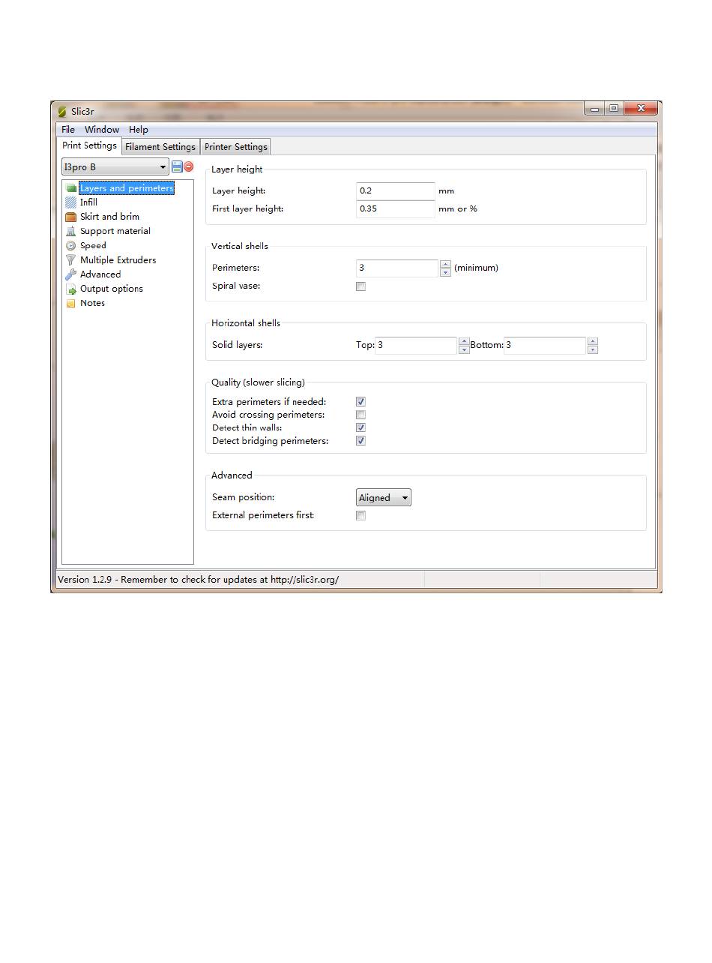Screen dimensions: 712x963
Task: Enable Avoid crossing perimeters
Action: point(360,415)
